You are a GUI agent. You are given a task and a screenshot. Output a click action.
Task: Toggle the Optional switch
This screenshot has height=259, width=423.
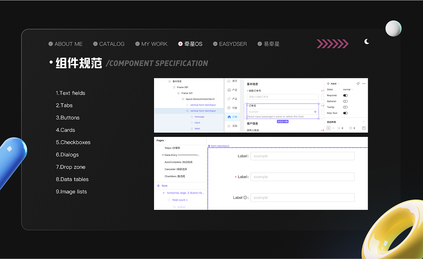(x=345, y=101)
